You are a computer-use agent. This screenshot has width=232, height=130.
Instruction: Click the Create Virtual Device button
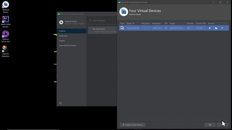point(133,125)
